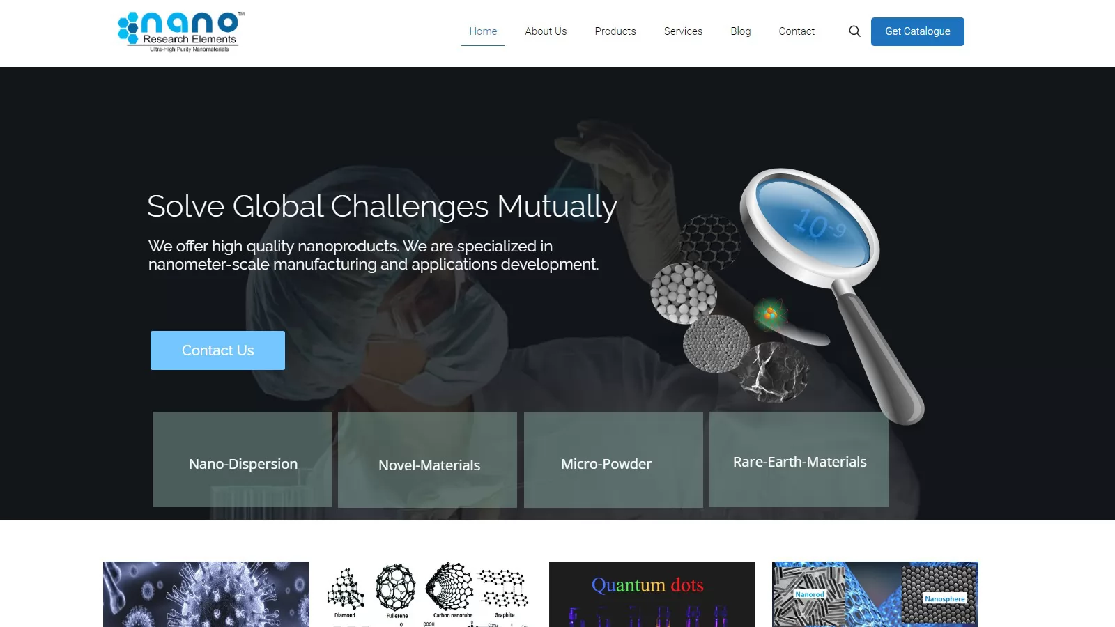Viewport: 1115px width, 627px height.
Task: Click the Get Catalogue button
Action: (x=918, y=31)
